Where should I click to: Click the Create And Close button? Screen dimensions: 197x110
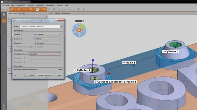coord(45,75)
